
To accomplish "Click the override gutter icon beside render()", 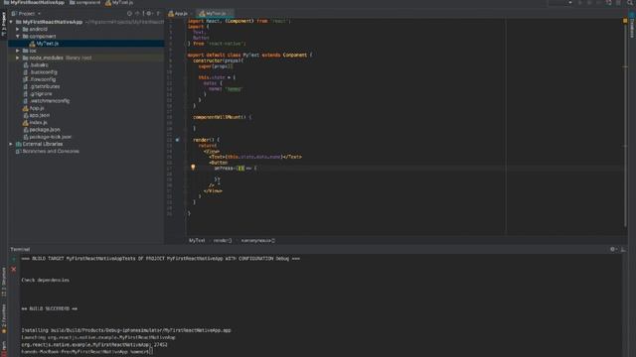I will (177, 140).
